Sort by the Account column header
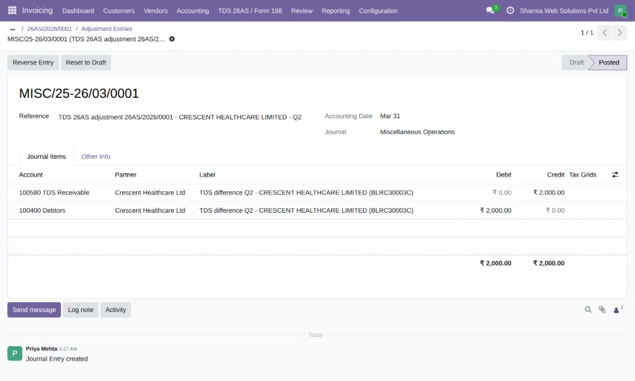635x381 pixels. coord(31,175)
